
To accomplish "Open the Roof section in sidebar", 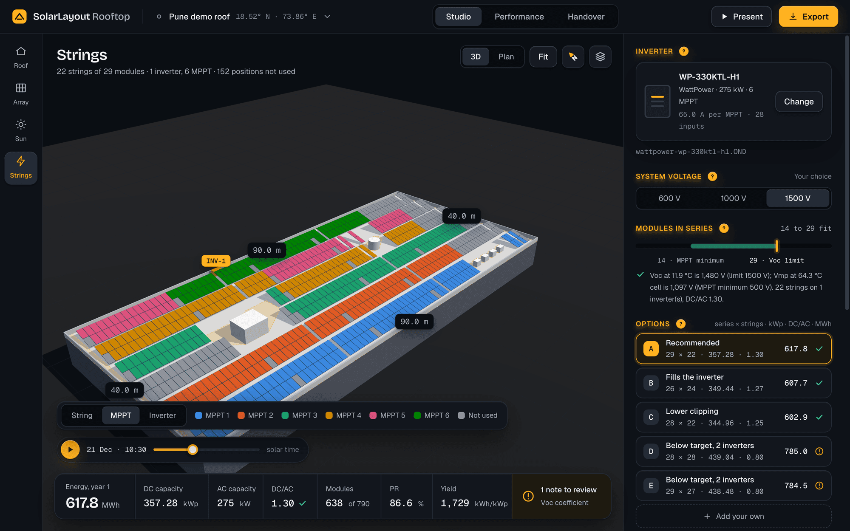I will click(21, 58).
